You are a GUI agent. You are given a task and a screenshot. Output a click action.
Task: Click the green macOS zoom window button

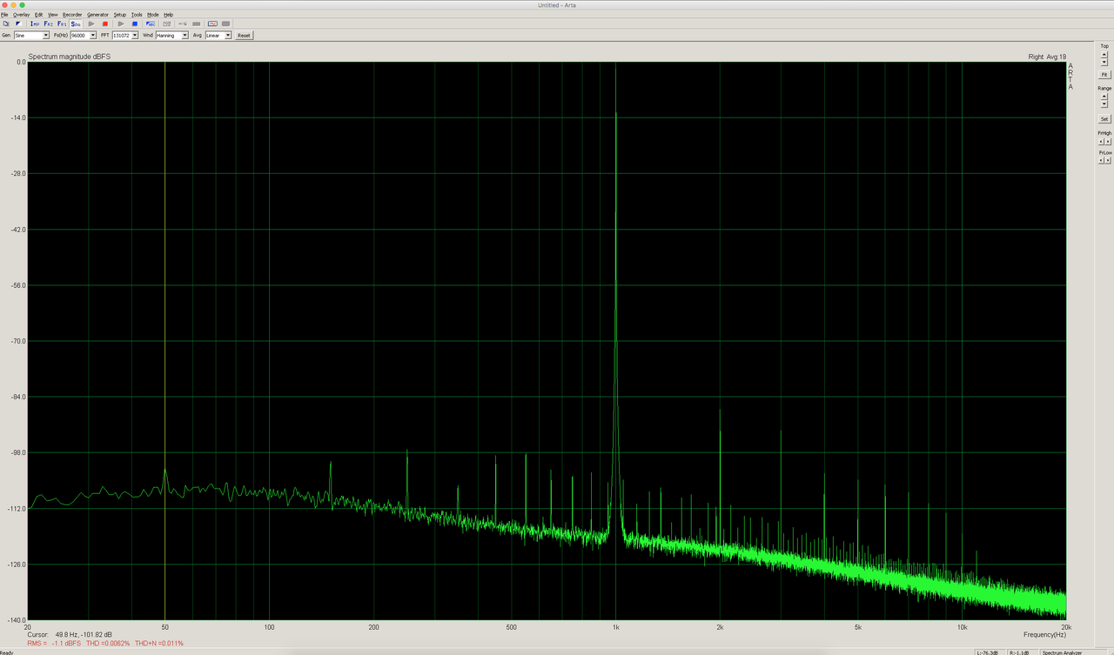click(23, 5)
